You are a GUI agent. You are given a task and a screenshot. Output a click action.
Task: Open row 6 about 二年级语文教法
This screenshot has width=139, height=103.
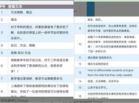coord(37,66)
